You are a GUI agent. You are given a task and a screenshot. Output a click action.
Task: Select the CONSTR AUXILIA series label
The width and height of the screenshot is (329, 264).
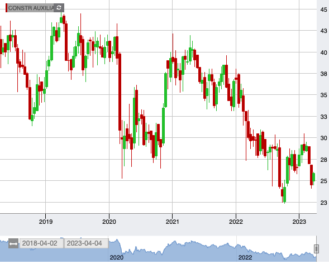31,8
